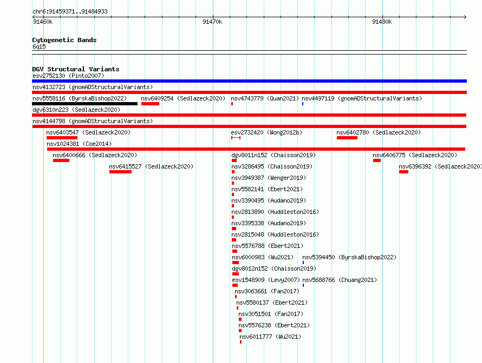This screenshot has width=482, height=363.
Task: Click dgv8012n152 (Chaisson2019) label
Action: coord(274,268)
